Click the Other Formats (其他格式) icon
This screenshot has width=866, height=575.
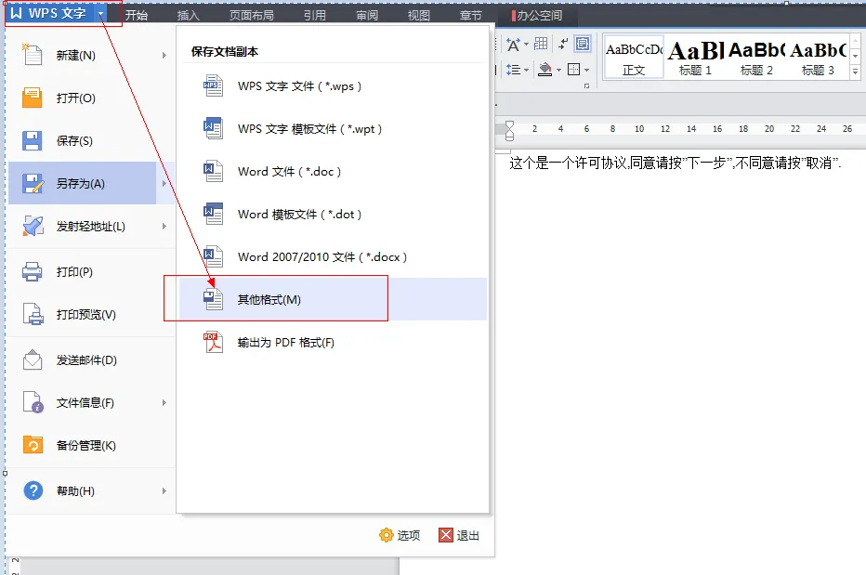click(x=213, y=299)
